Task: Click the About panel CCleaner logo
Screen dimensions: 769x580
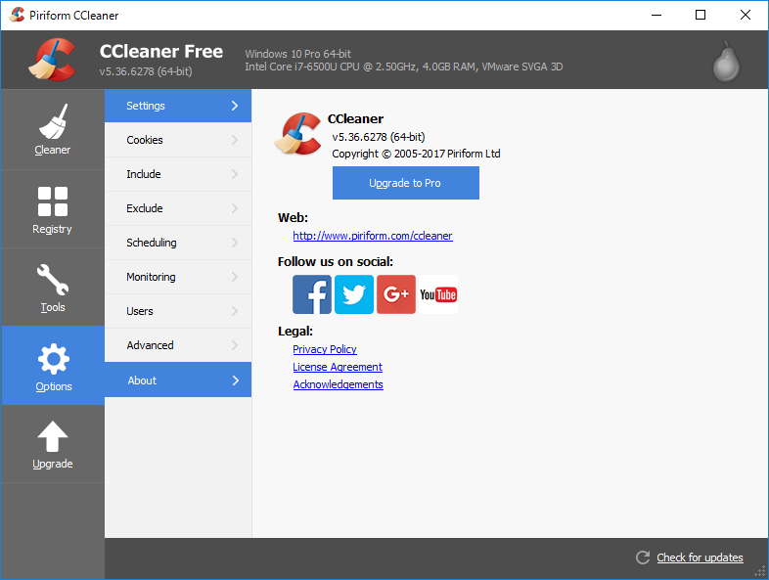Action: [297, 134]
